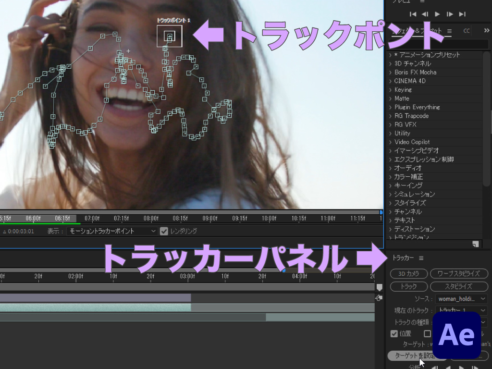Click the preview Play button
The height and width of the screenshot is (369, 492).
point(437,14)
